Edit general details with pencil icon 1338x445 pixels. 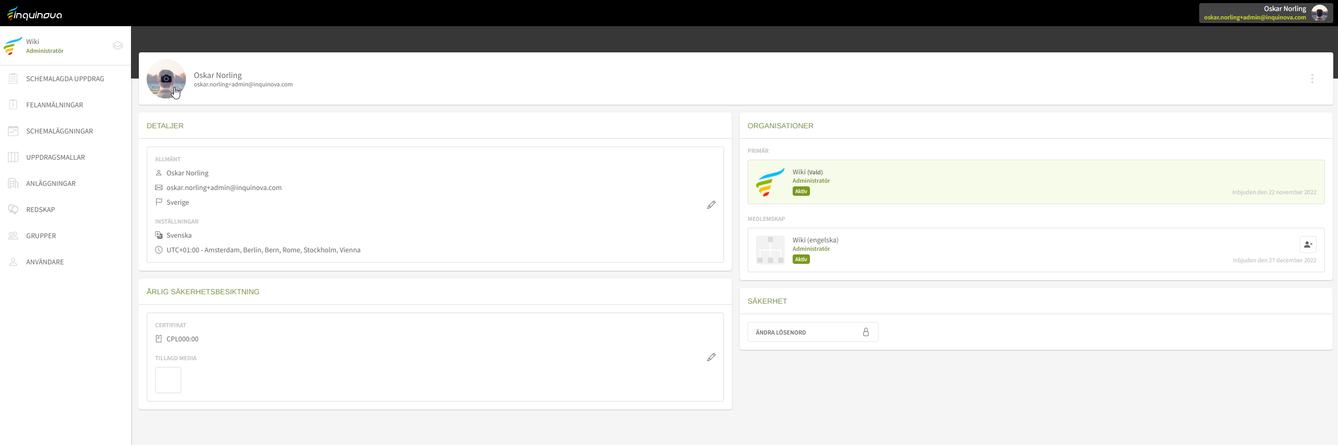pos(711,205)
